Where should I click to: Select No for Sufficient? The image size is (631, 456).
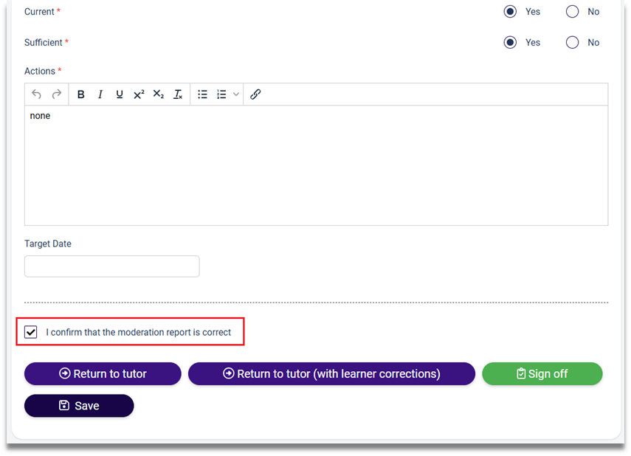pos(572,42)
